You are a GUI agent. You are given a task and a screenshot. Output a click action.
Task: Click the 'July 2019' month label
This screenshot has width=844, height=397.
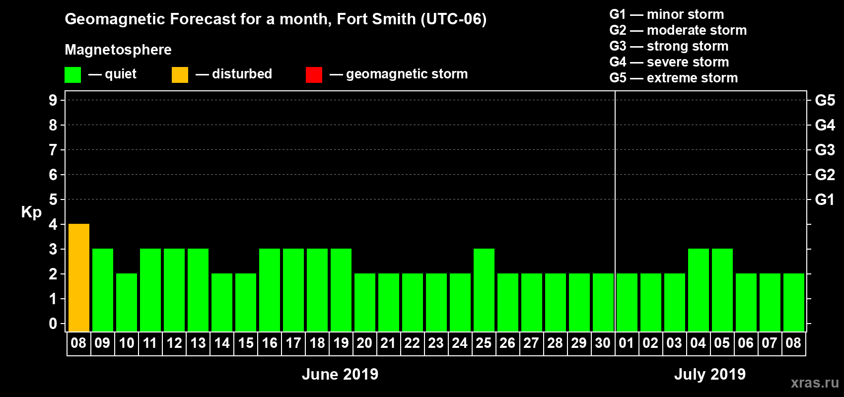710,374
